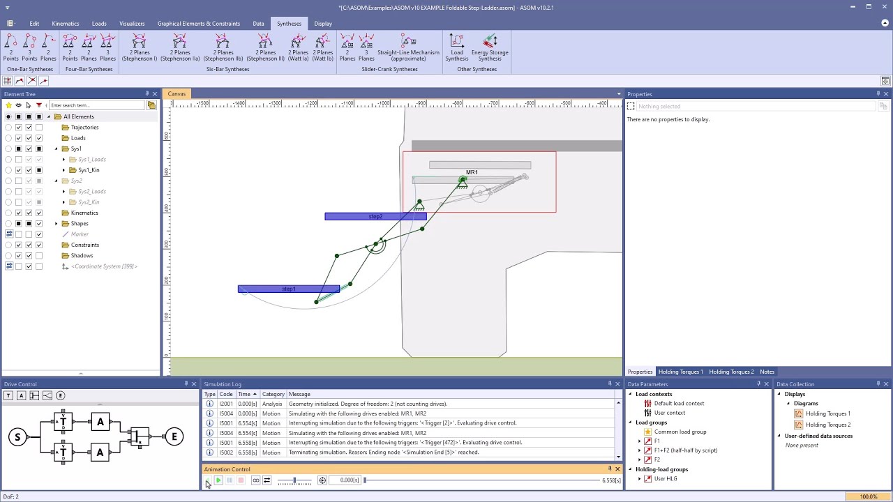Sort Simulation Log by Code column

click(x=226, y=394)
